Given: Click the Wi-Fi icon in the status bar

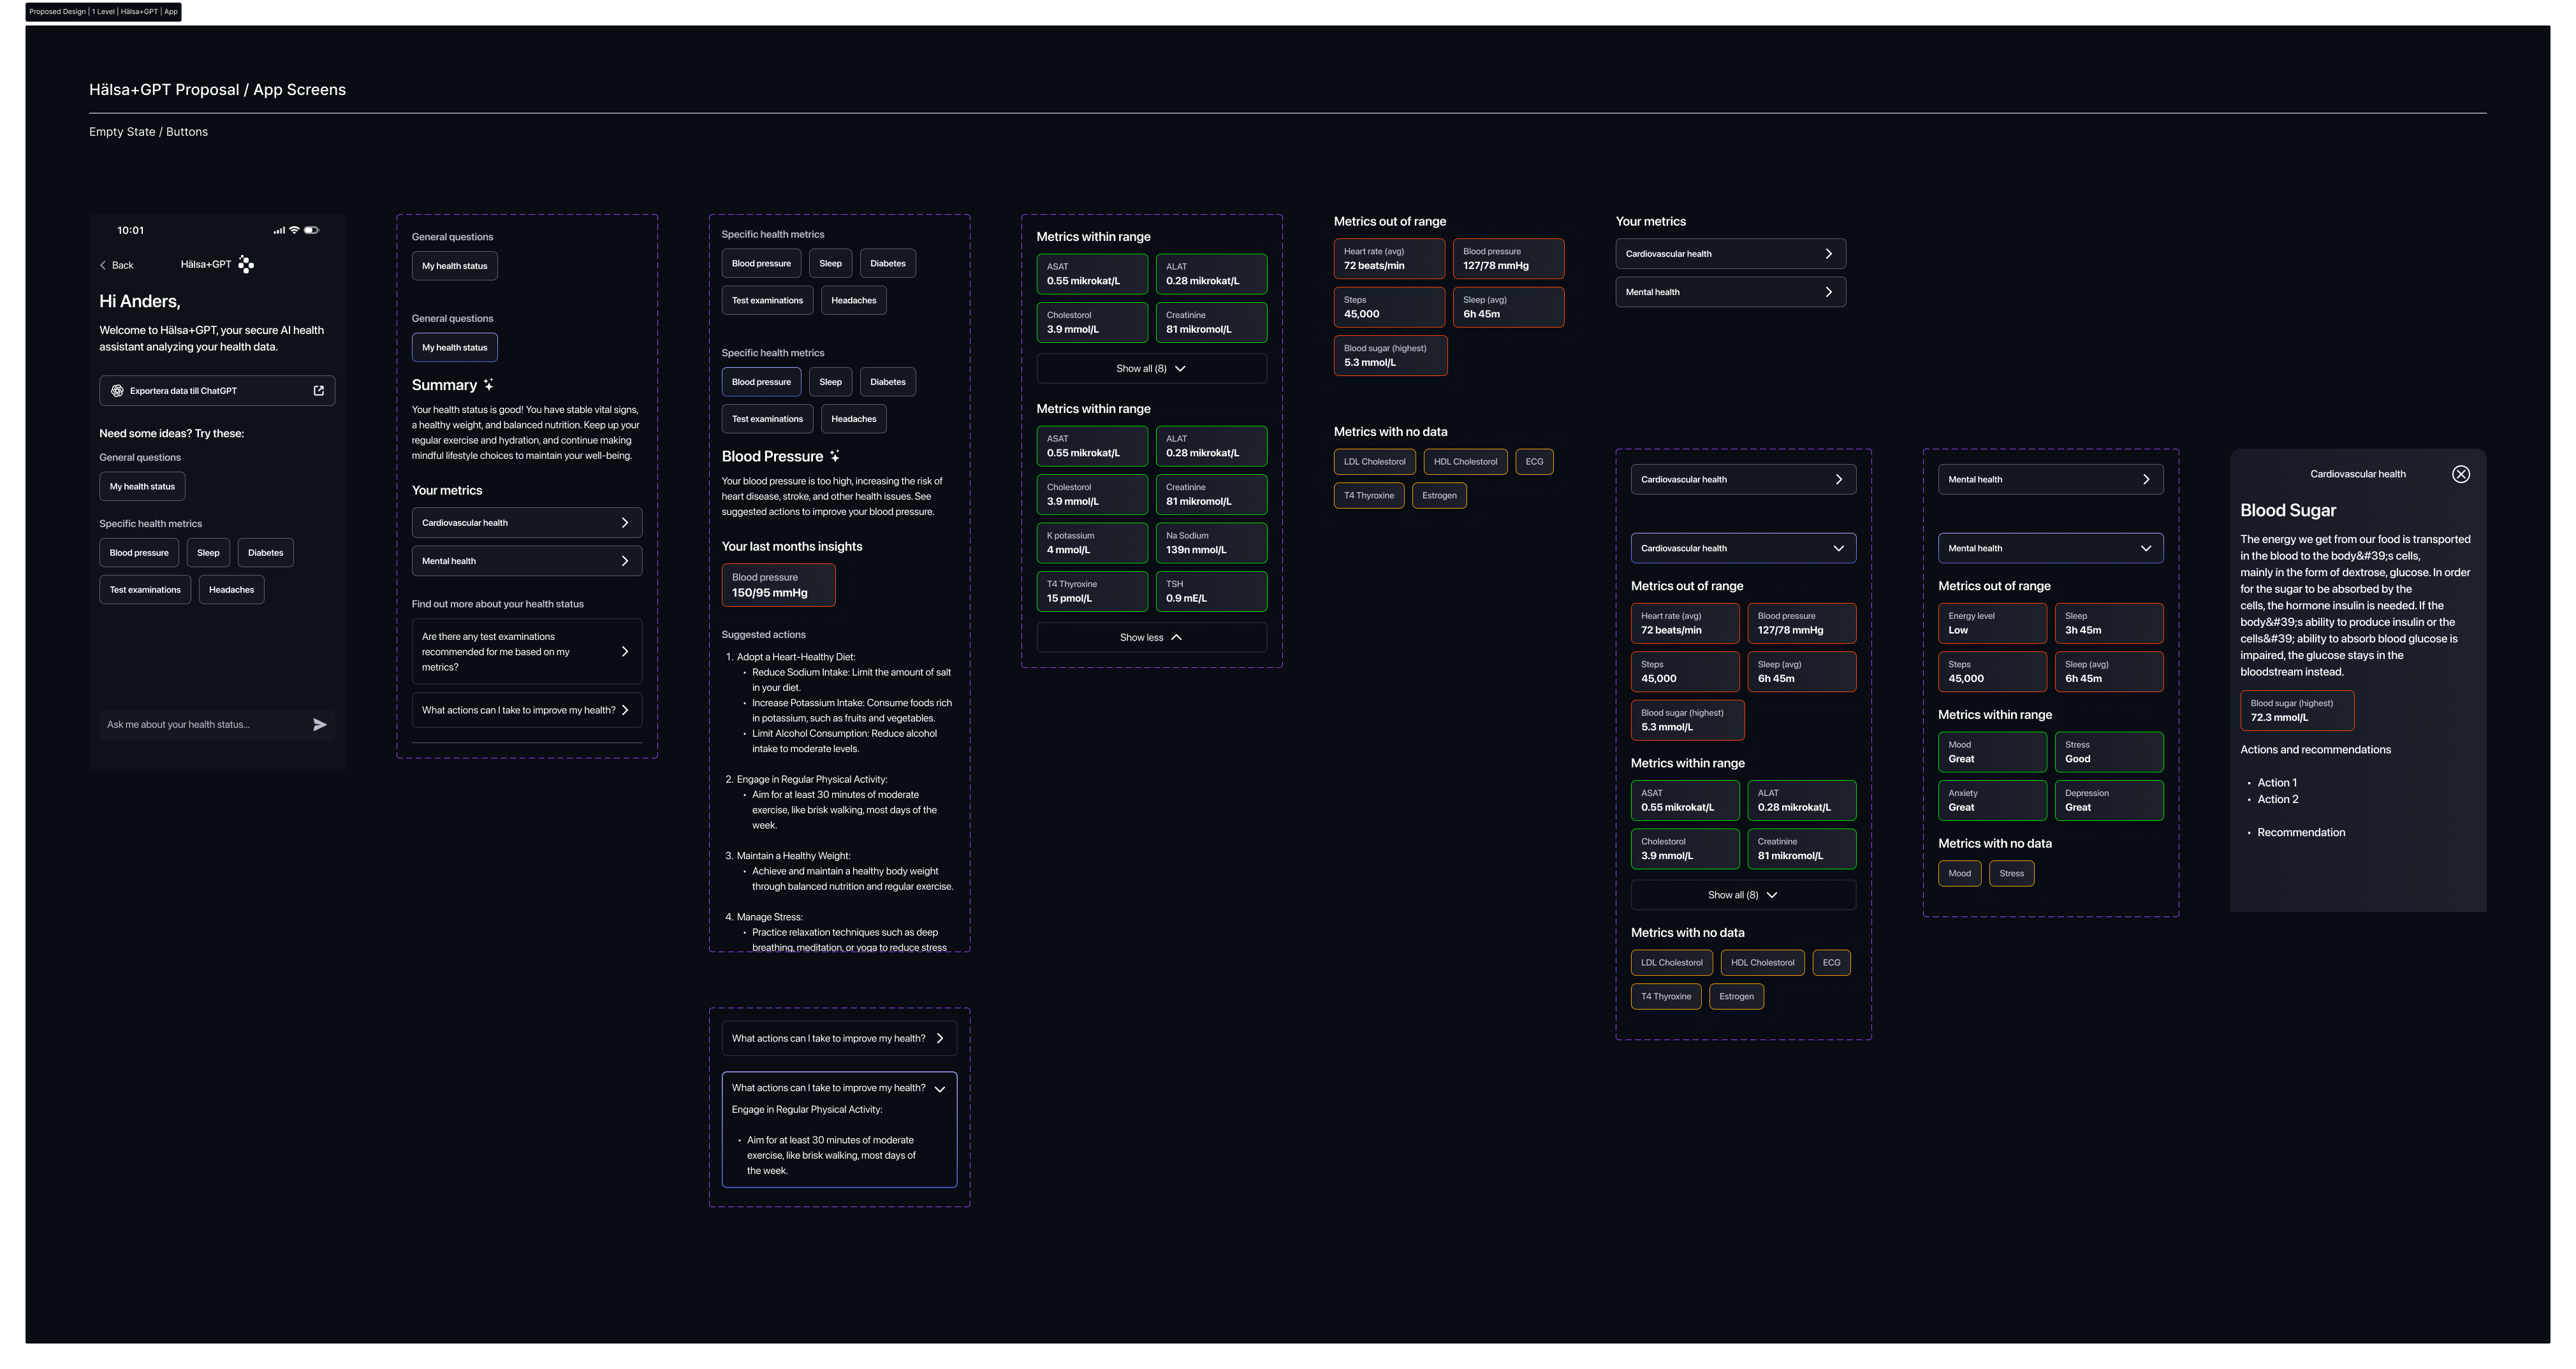Looking at the screenshot, I should click(x=294, y=230).
